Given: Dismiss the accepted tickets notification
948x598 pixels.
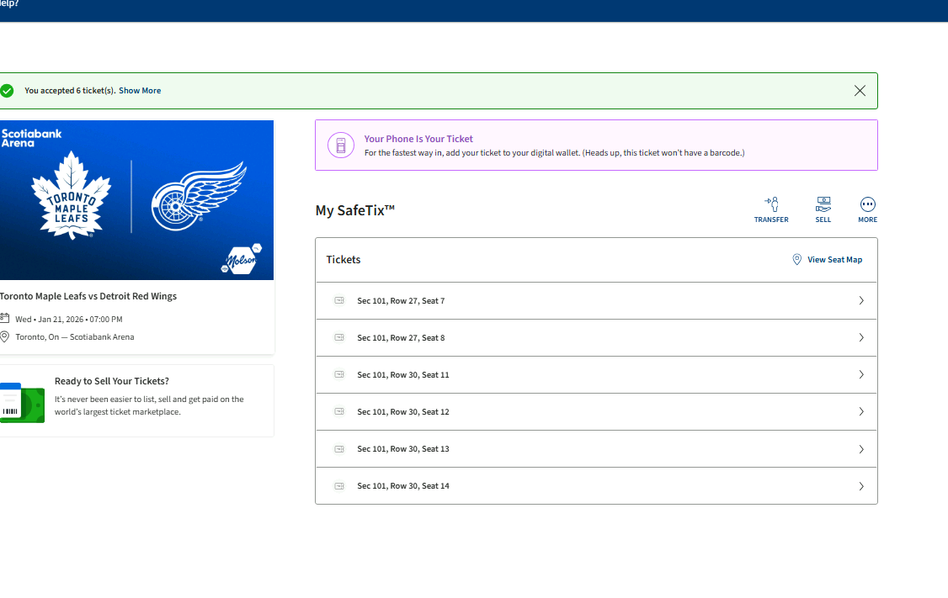Looking at the screenshot, I should [x=860, y=91].
